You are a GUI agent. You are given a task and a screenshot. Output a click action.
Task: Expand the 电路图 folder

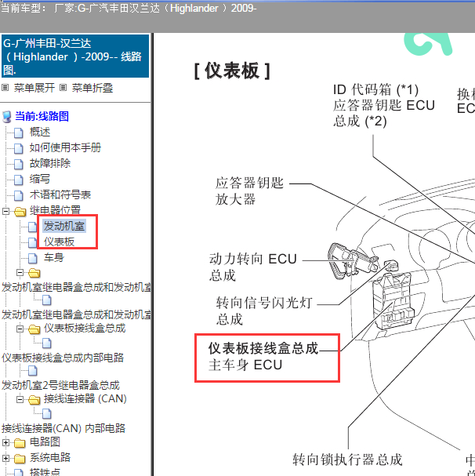[x=5, y=442]
